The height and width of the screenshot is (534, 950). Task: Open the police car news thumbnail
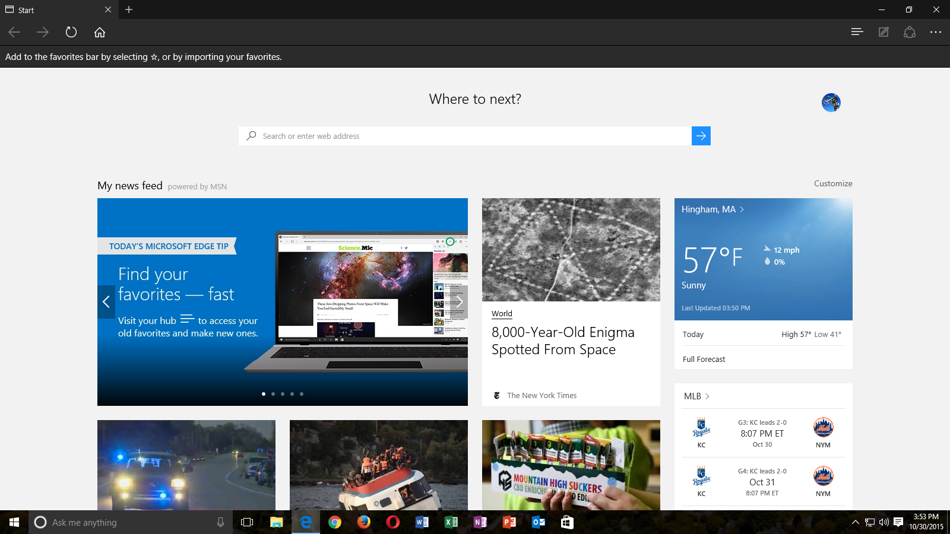(x=186, y=465)
